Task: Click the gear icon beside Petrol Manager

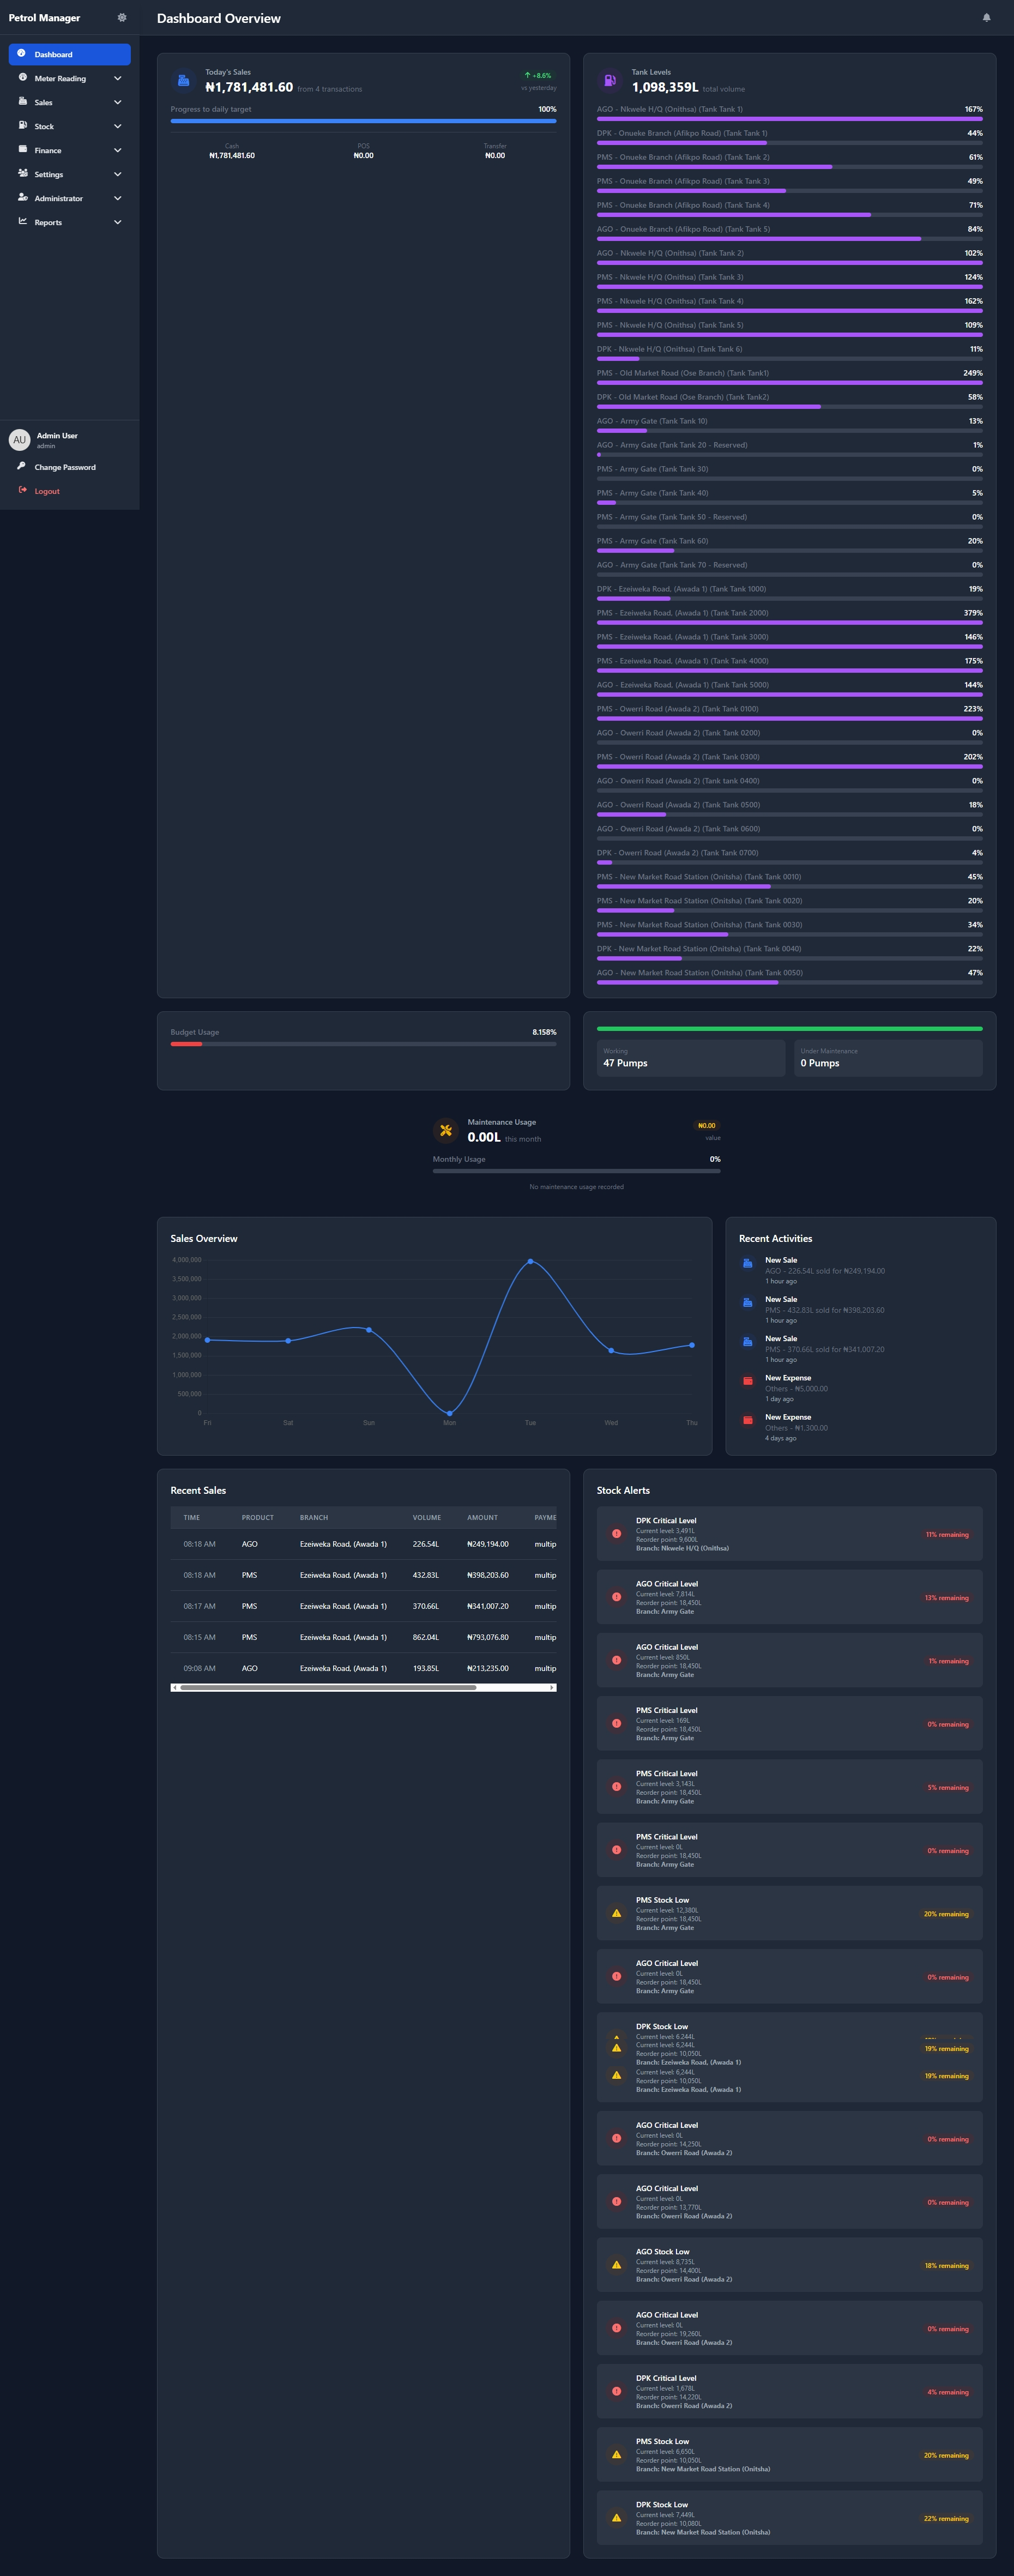Action: [x=122, y=18]
